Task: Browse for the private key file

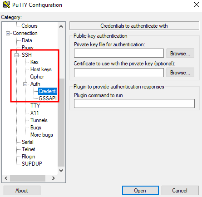Action: pos(180,54)
